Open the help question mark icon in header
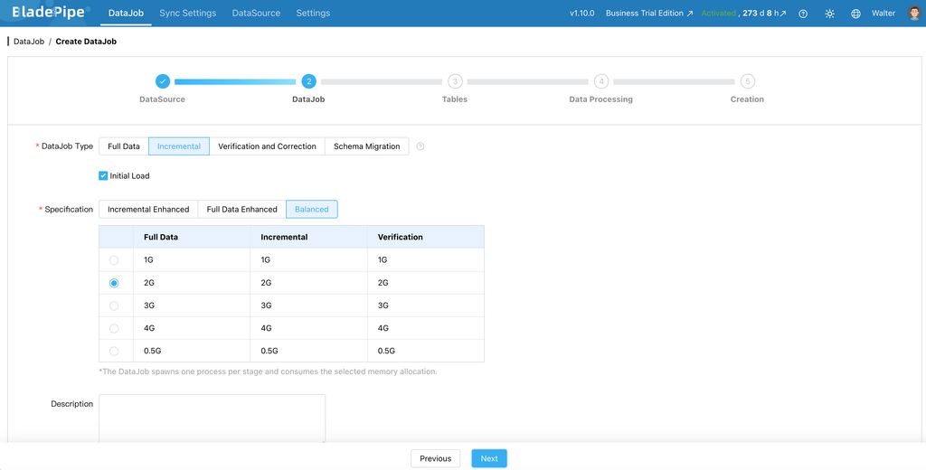The width and height of the screenshot is (926, 470). click(803, 14)
